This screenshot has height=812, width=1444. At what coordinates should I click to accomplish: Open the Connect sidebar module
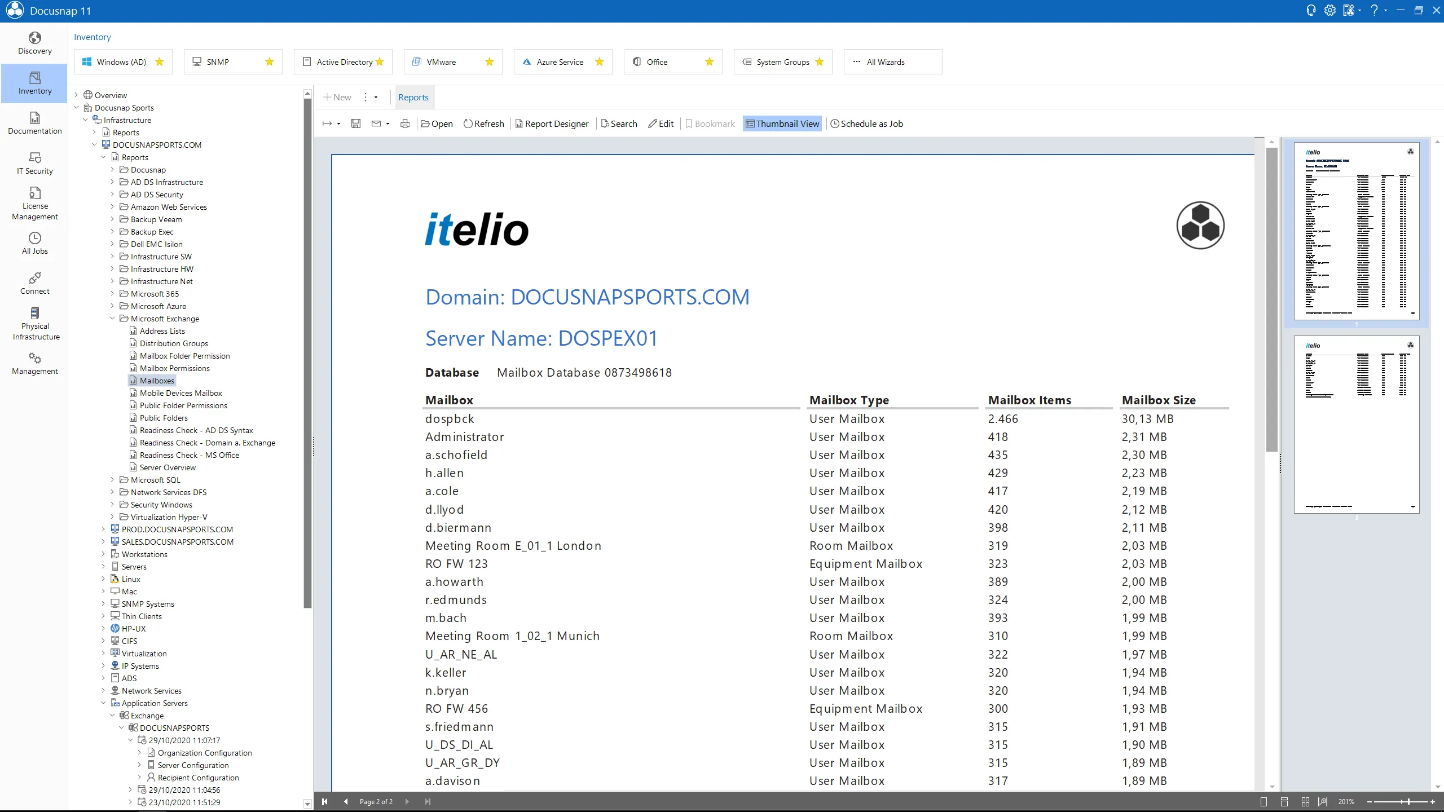click(35, 284)
